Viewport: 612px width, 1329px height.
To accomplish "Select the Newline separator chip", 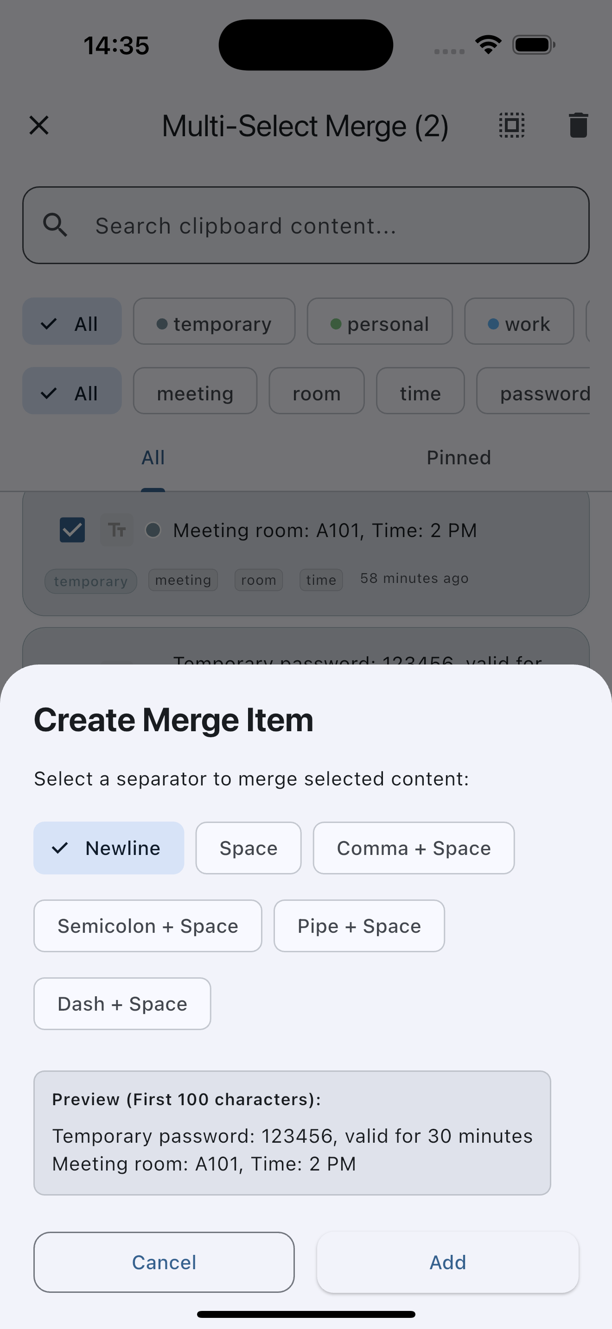I will [109, 848].
